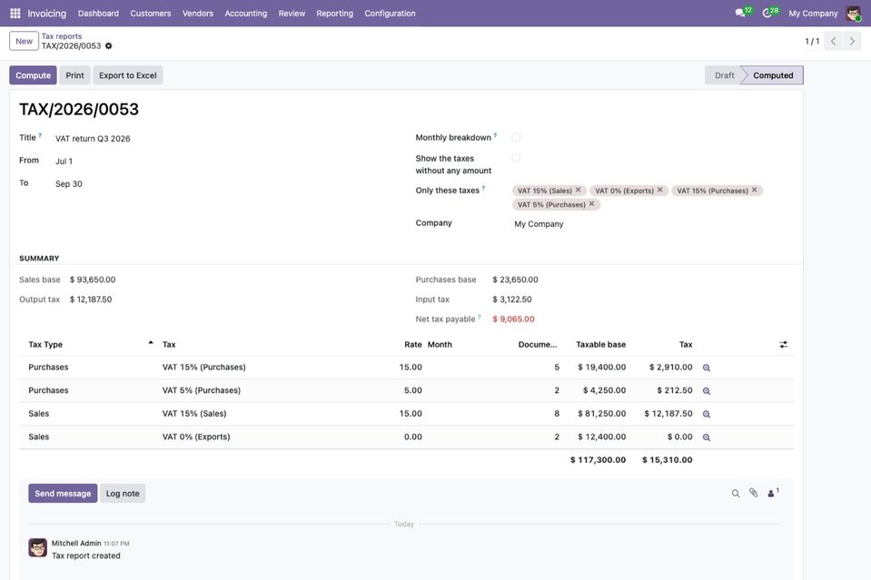Open column settings adjust icon in table
871x580 pixels.
point(783,345)
